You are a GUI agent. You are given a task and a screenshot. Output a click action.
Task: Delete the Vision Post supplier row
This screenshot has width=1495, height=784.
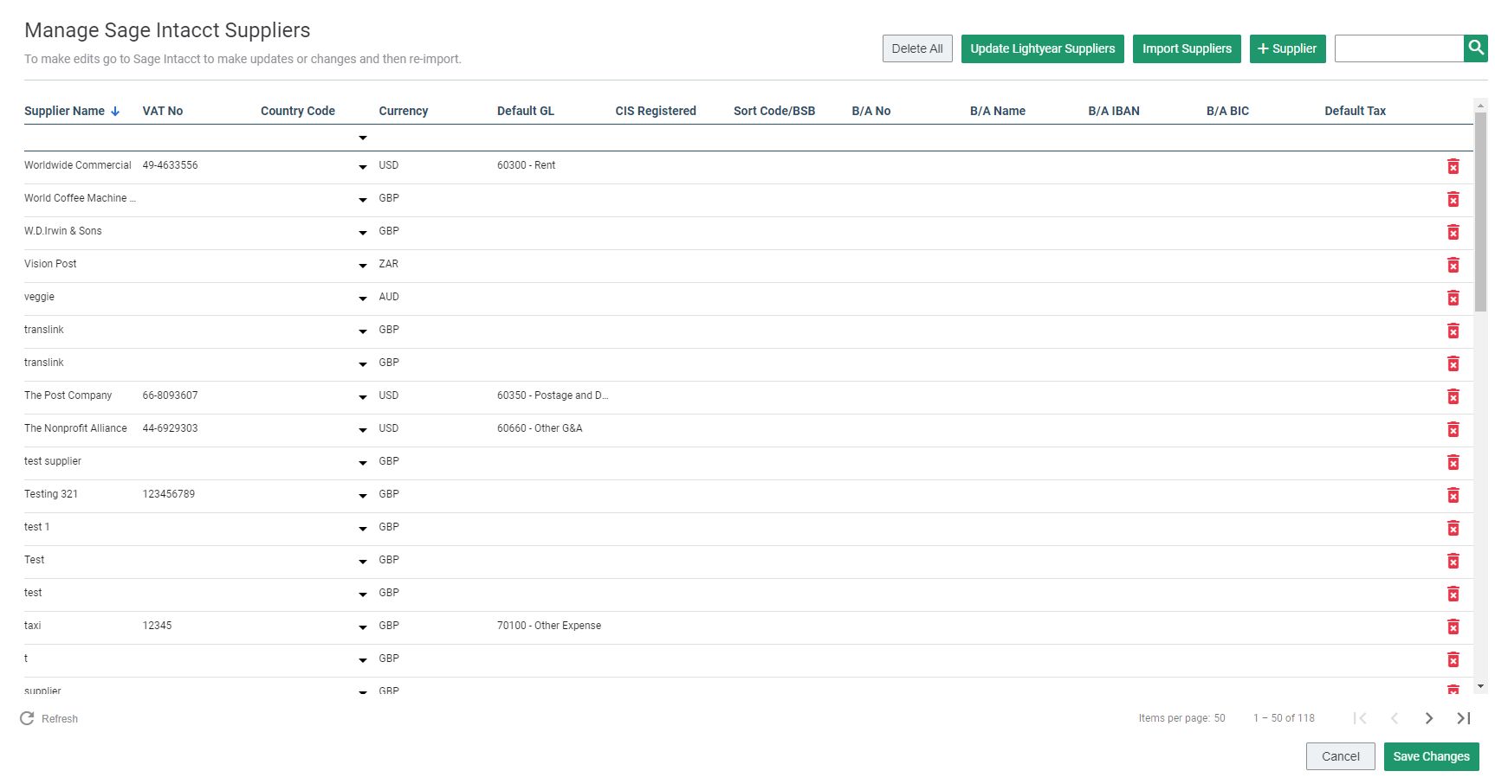click(x=1453, y=265)
